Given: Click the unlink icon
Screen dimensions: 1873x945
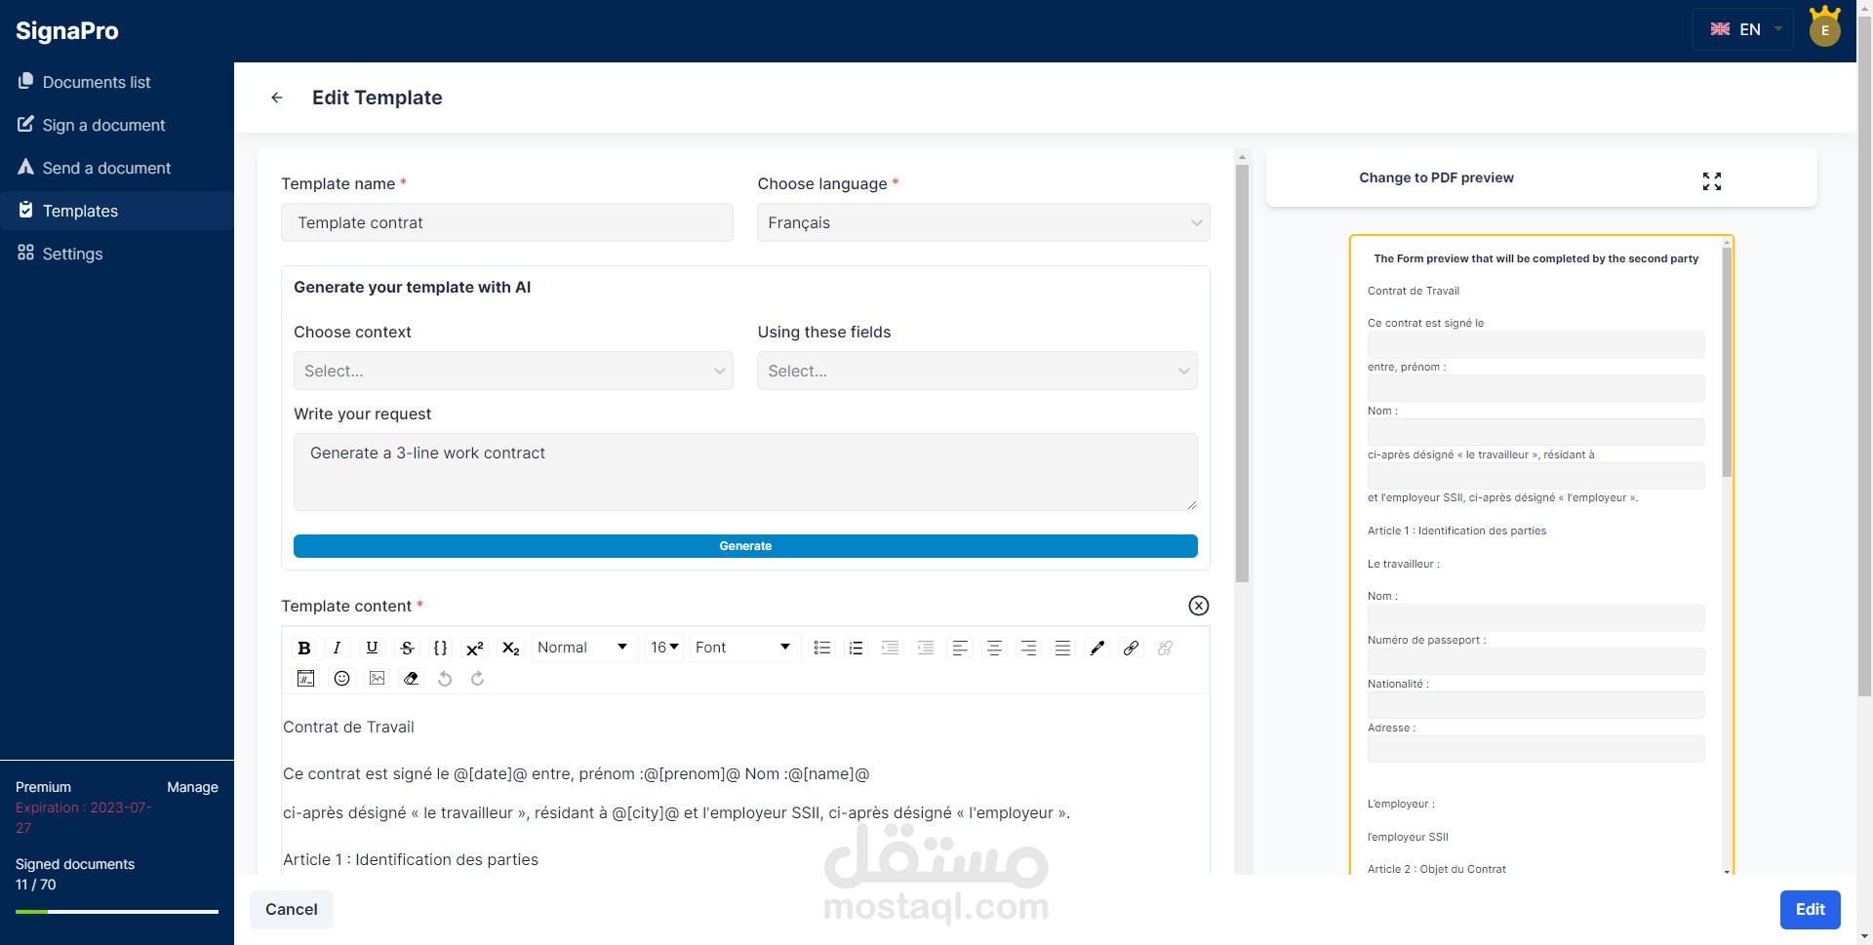Looking at the screenshot, I should 1165,648.
